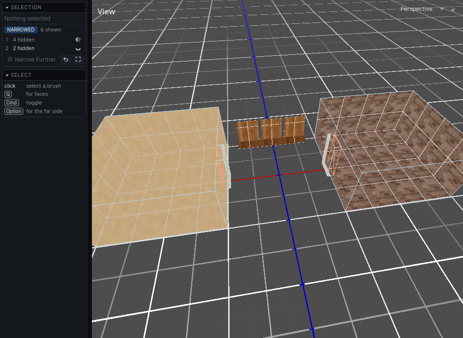The image size is (463, 338).
Task: Click the NARROWED status badge
Action: coord(20,30)
